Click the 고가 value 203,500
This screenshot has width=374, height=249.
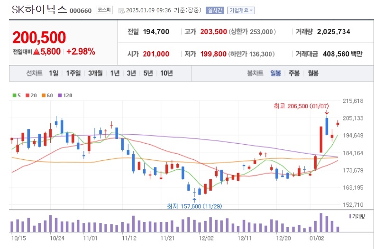(213, 31)
